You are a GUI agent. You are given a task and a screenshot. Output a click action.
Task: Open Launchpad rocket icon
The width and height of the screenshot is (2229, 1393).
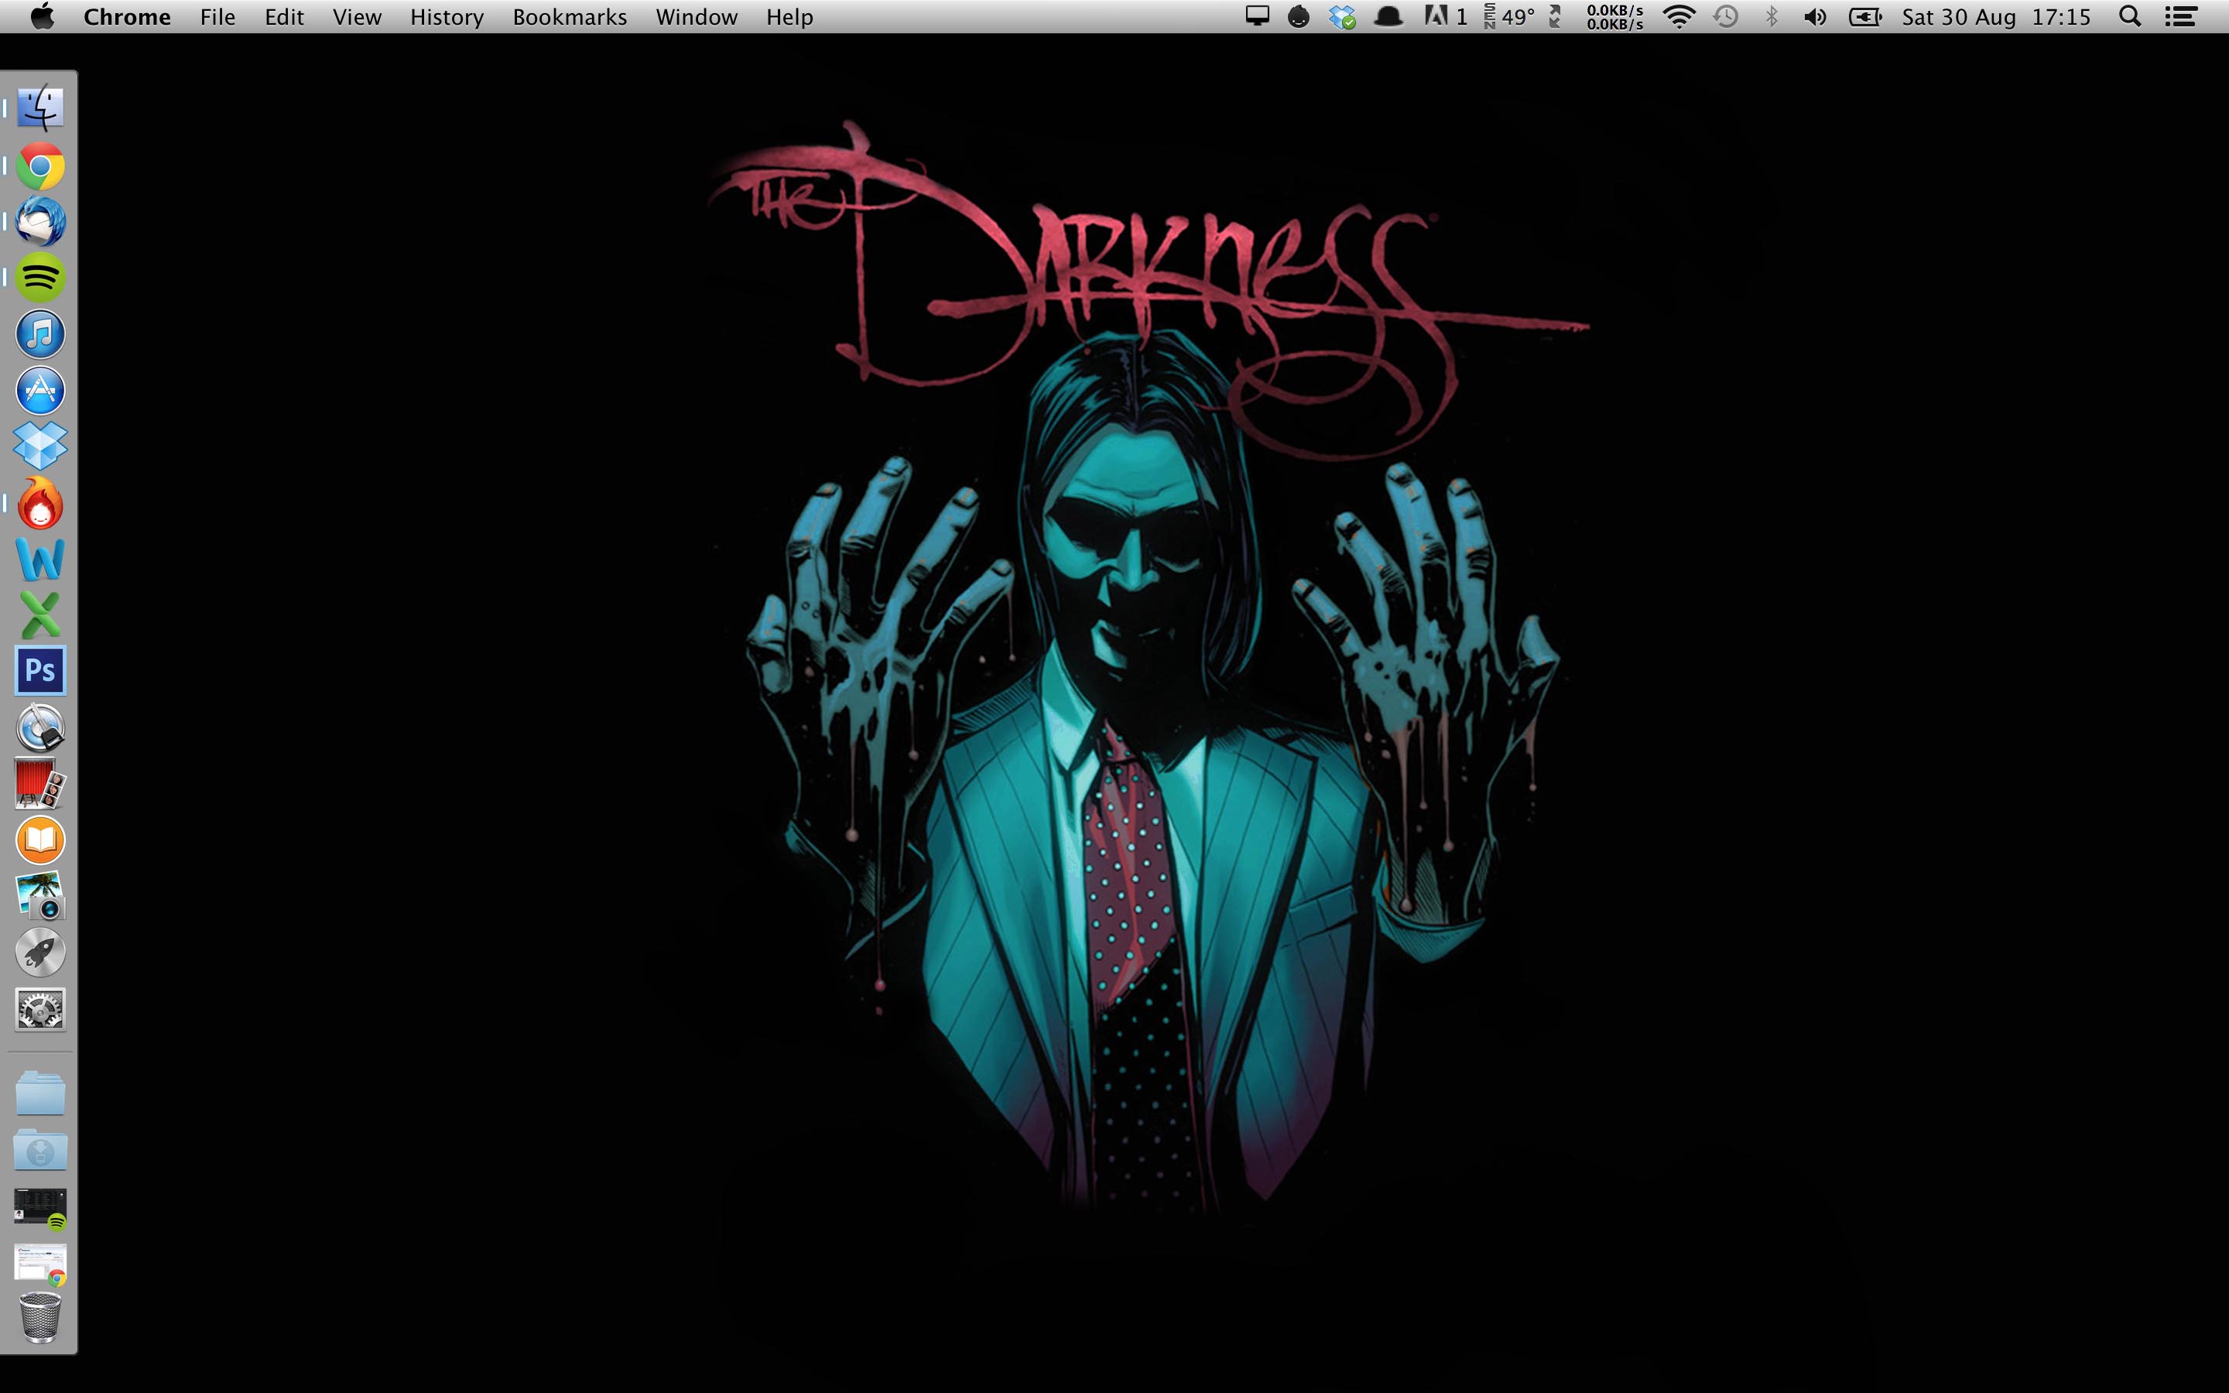tap(40, 953)
